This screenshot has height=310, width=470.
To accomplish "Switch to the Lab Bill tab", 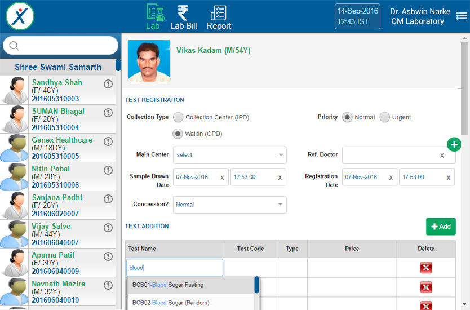I will 183,17.
